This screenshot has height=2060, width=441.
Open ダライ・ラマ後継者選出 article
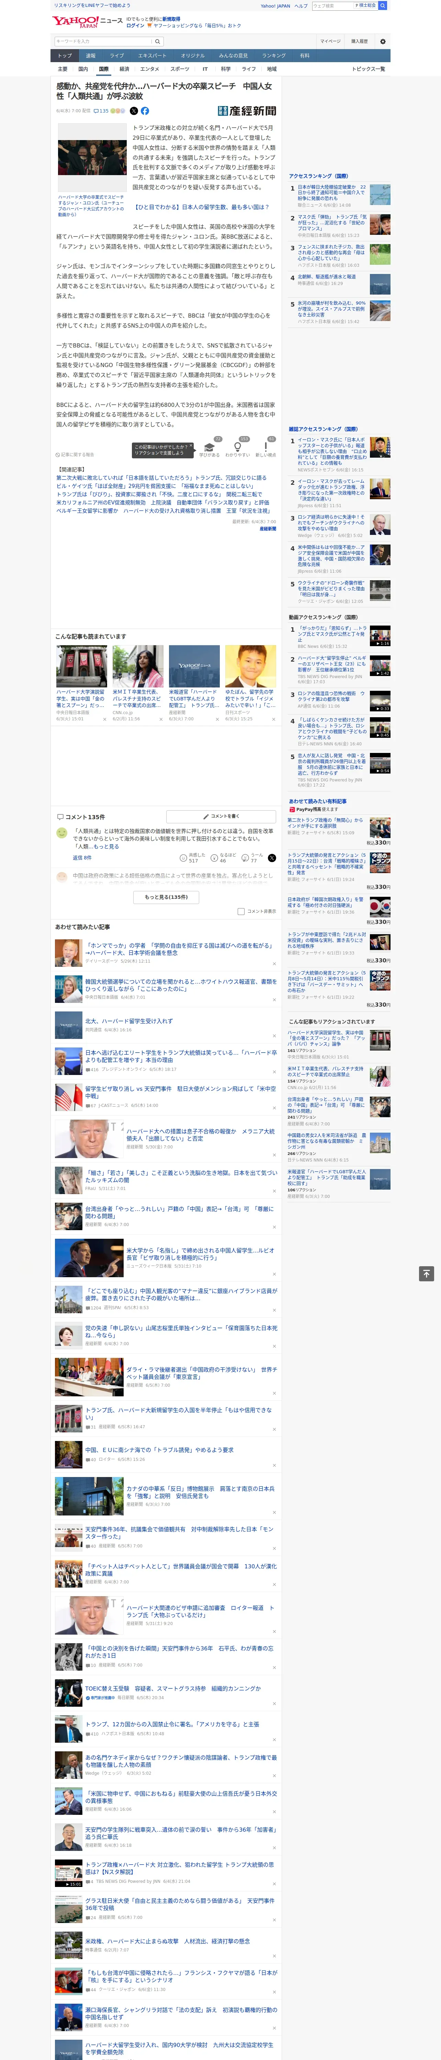click(x=201, y=1373)
